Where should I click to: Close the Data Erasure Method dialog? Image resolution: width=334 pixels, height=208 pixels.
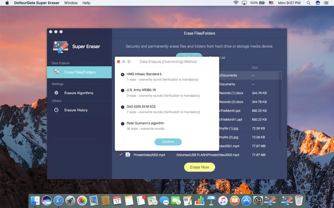tap(119, 62)
